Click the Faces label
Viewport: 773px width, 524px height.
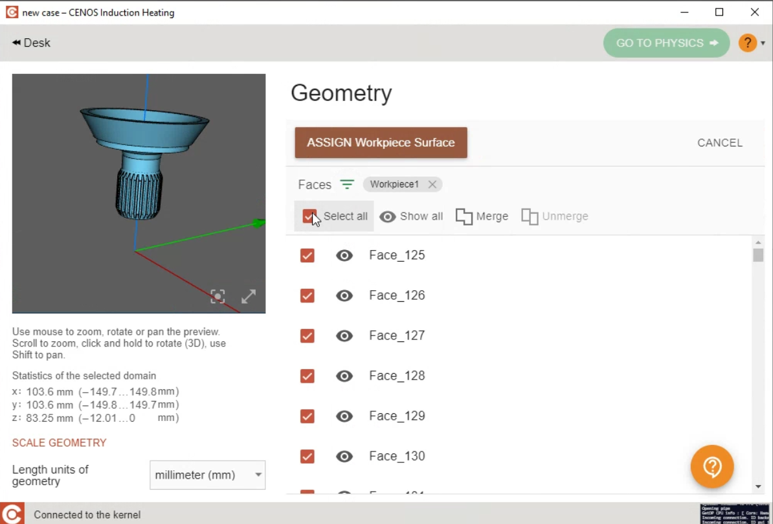(x=315, y=185)
